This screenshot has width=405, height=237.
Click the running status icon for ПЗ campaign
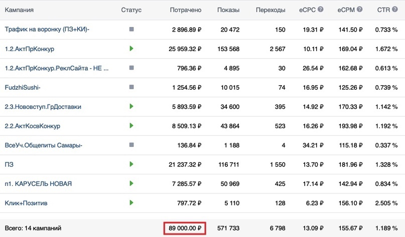coord(131,164)
